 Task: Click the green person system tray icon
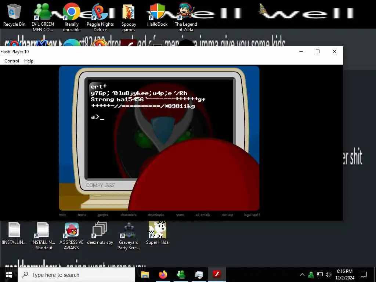(311, 275)
